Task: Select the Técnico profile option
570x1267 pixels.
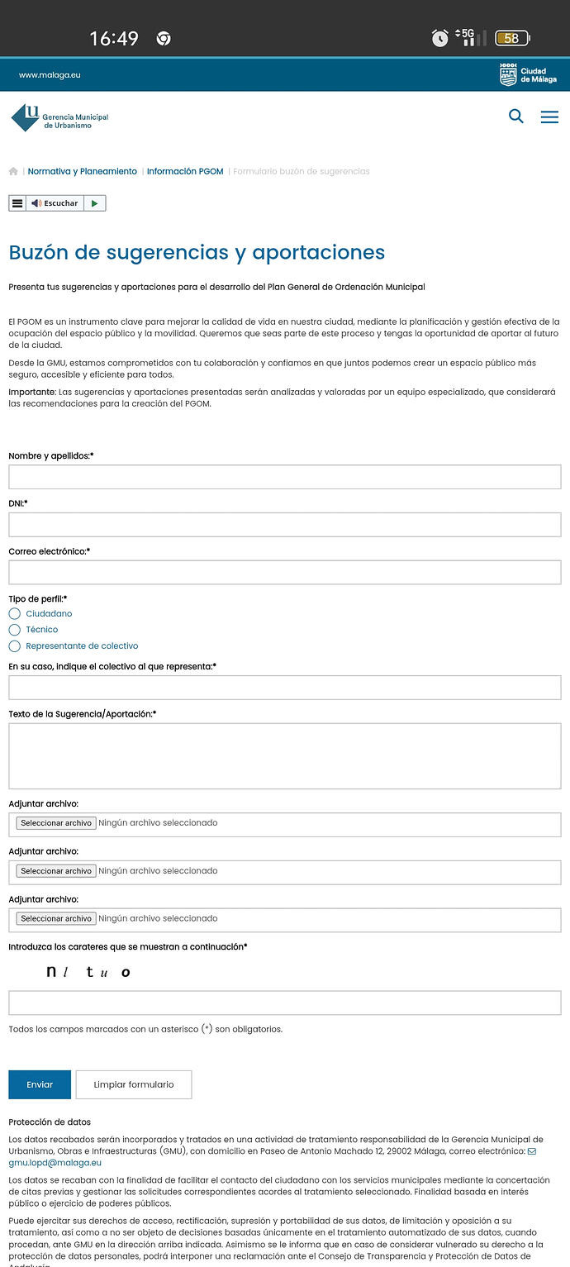Action: pos(14,630)
